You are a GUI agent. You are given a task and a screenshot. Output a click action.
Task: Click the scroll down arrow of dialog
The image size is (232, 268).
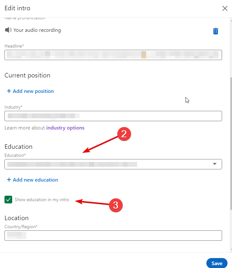[231, 249]
